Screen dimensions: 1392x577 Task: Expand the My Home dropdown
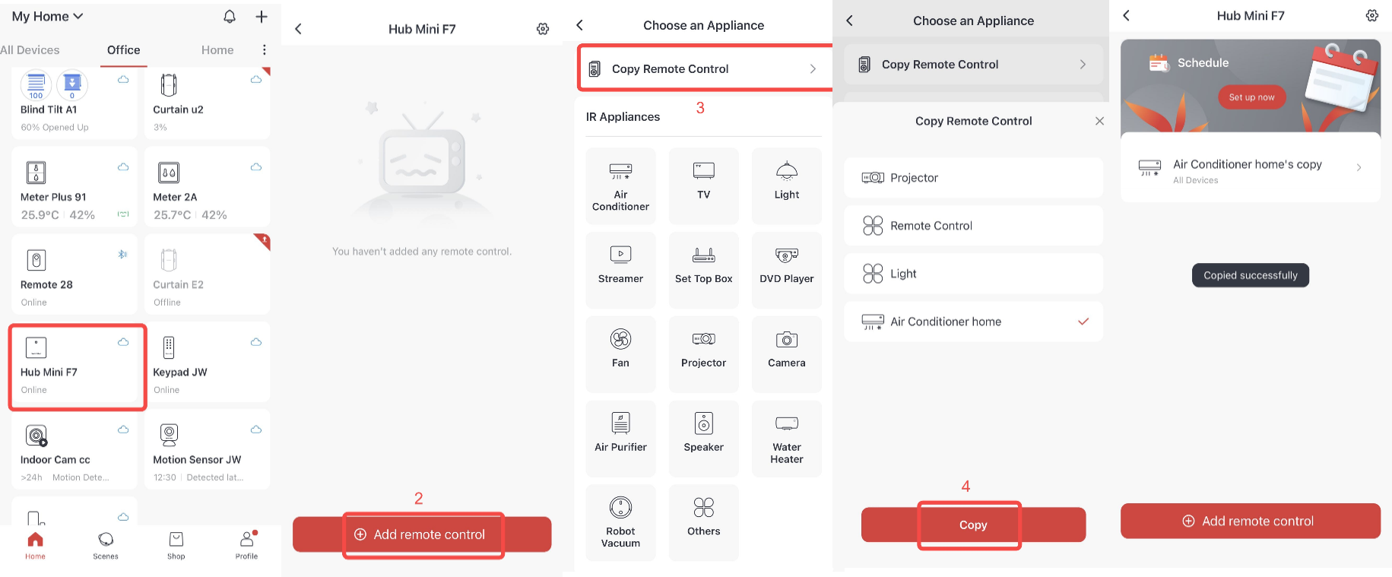point(47,16)
